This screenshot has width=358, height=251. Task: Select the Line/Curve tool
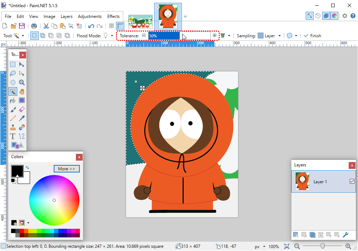tap(22, 136)
